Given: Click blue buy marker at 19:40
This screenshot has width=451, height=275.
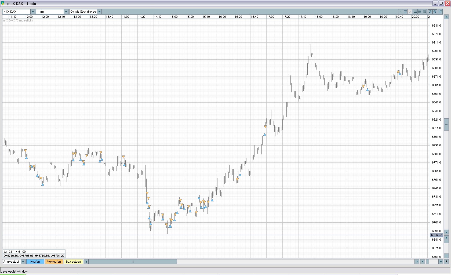Looking at the screenshot, I should pos(400,74).
